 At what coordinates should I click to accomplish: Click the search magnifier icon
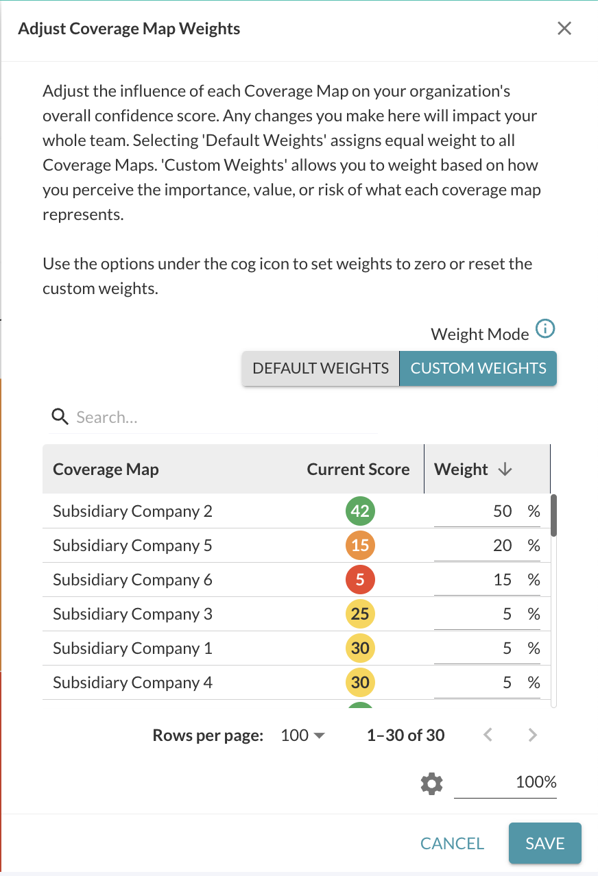(x=60, y=416)
